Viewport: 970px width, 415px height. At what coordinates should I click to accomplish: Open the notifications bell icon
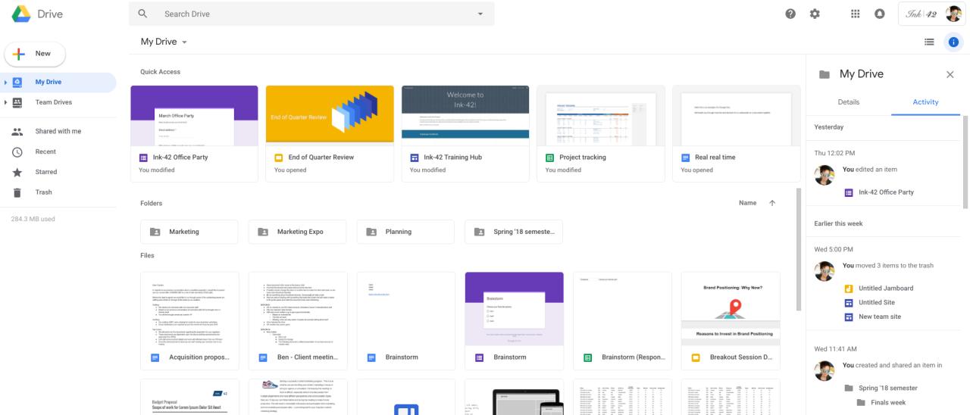point(881,14)
